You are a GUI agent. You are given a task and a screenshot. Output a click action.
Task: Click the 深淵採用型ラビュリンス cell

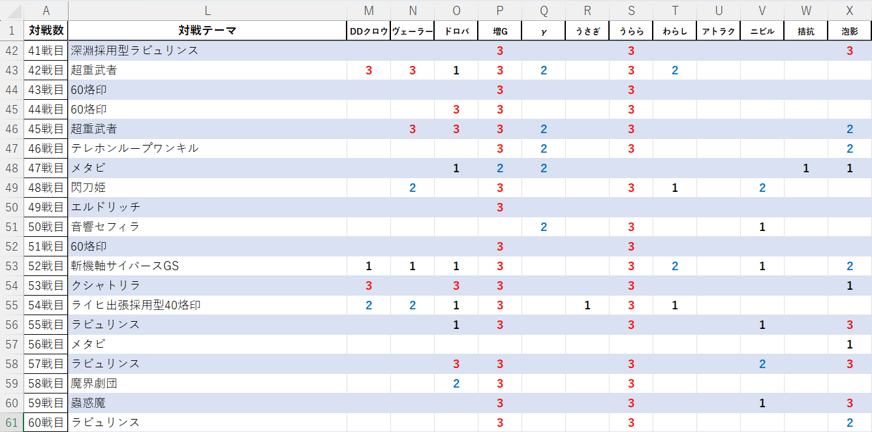click(208, 50)
